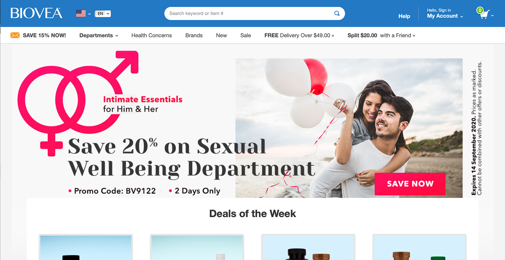Open the EN language dropdown
The width and height of the screenshot is (505, 260).
[103, 14]
